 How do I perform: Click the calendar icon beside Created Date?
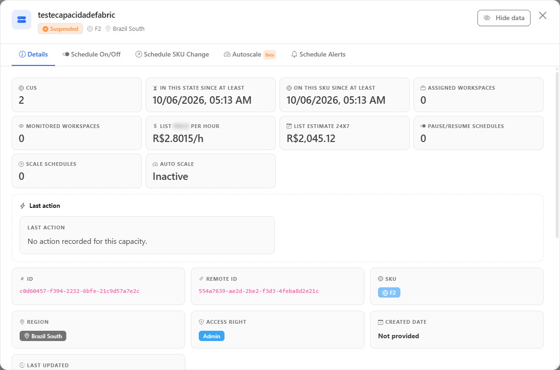click(380, 322)
